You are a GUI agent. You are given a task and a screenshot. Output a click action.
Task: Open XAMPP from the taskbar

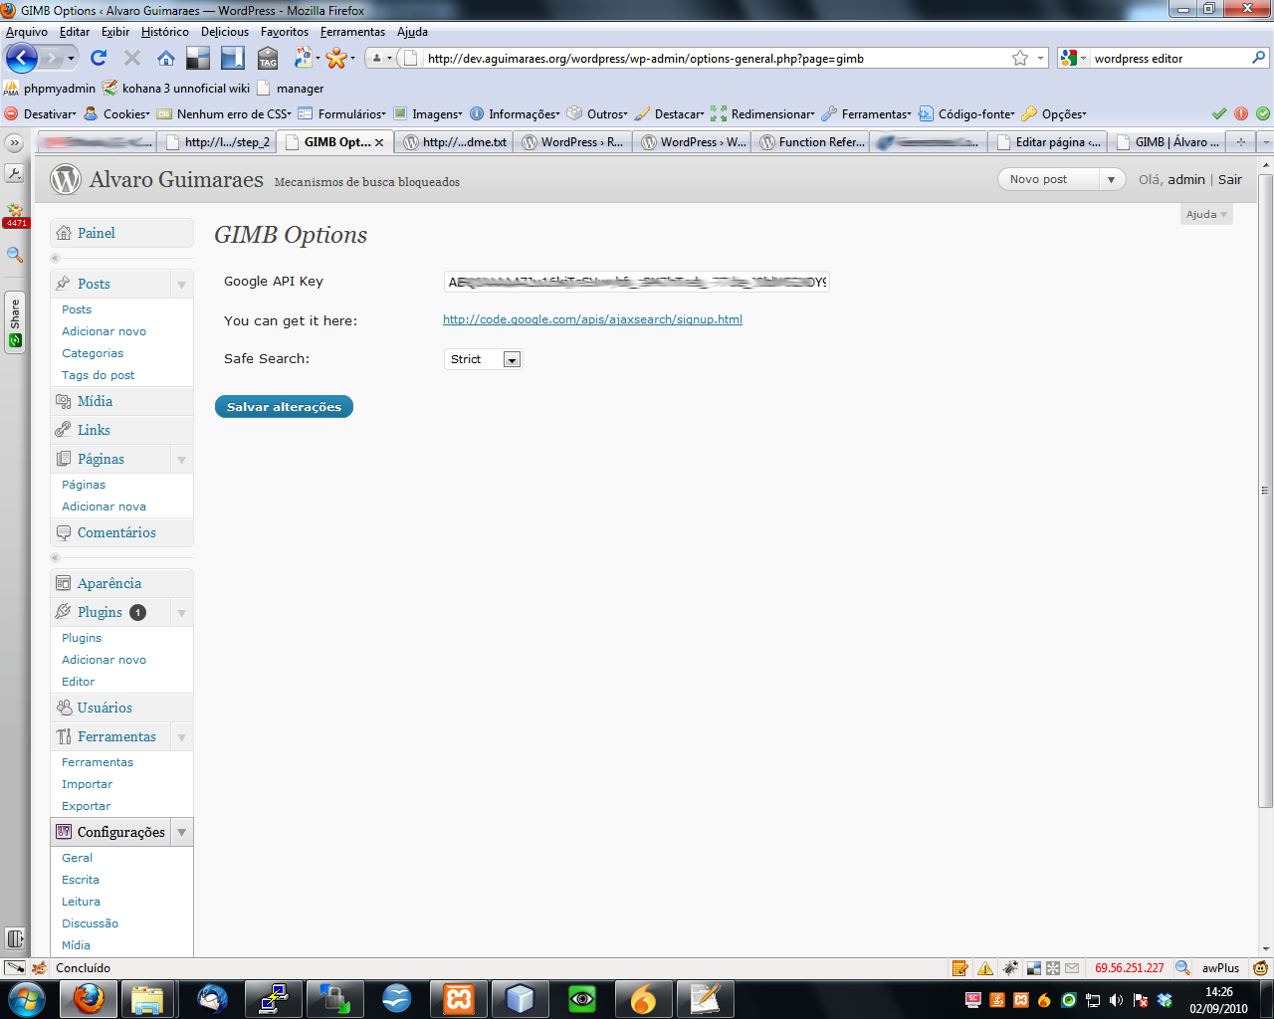[459, 998]
